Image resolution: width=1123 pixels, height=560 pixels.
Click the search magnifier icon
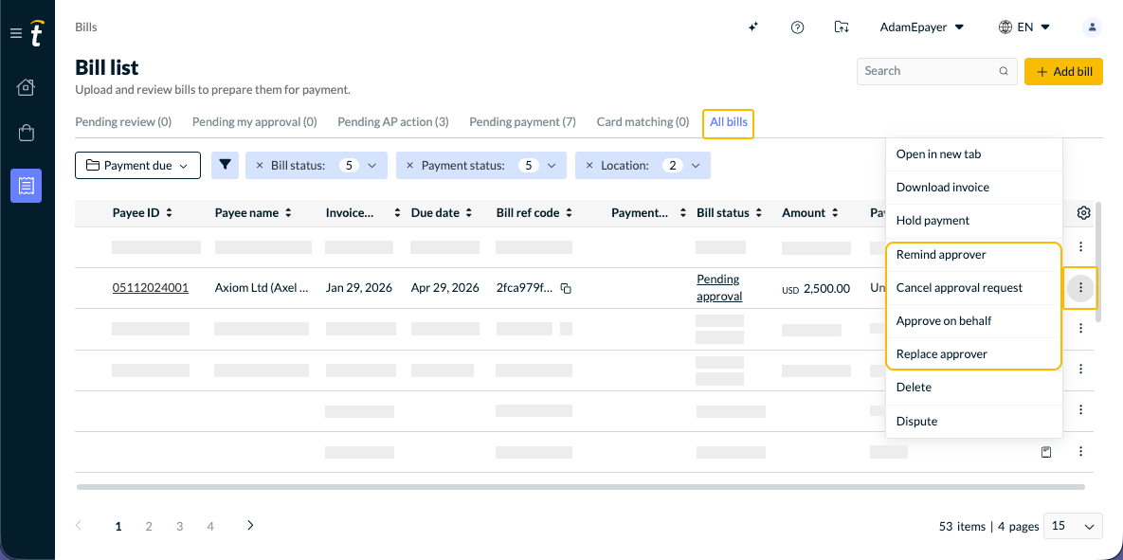tap(1004, 71)
